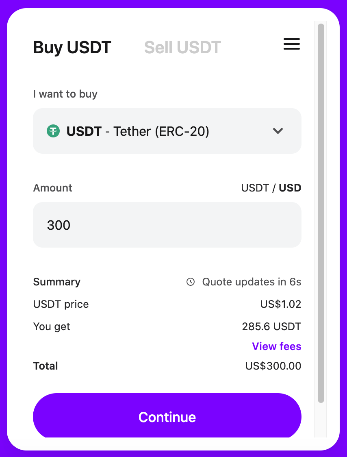
Task: Click the Quote updates countdown text
Action: [252, 282]
